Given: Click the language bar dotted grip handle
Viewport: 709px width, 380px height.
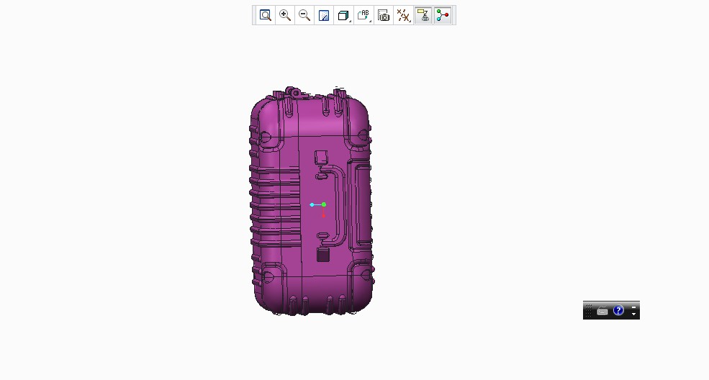Looking at the screenshot, I should (588, 310).
